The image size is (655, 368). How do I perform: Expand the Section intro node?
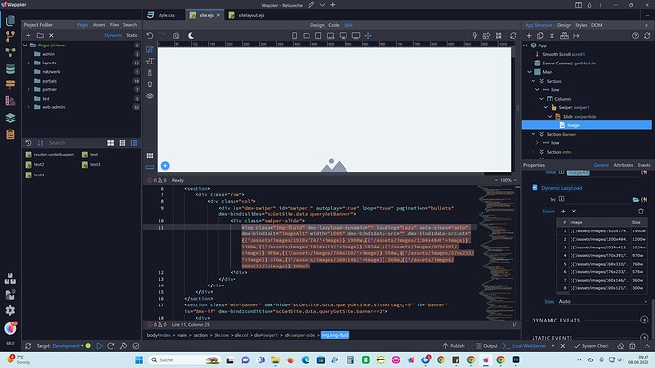(533, 152)
